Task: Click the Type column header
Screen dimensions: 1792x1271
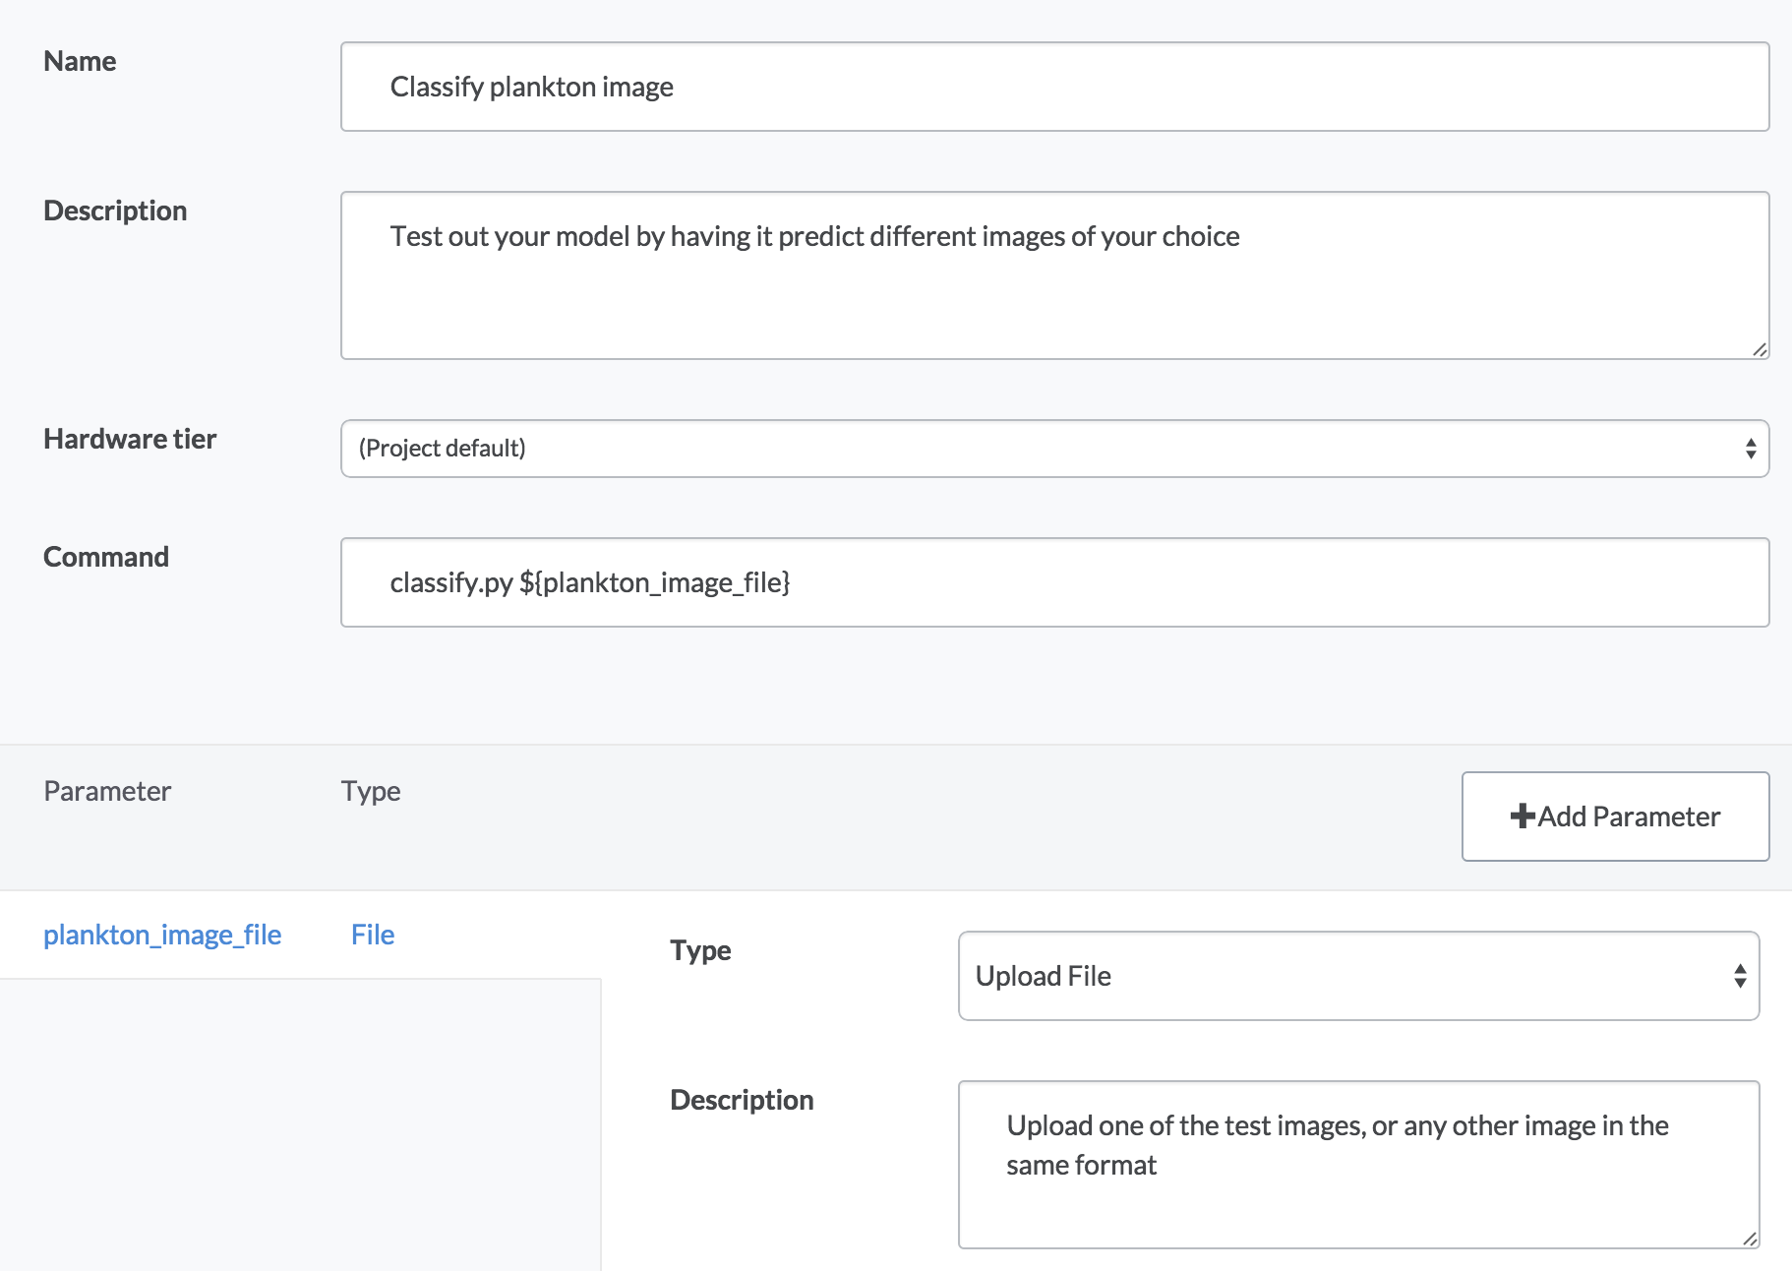Action: [371, 791]
